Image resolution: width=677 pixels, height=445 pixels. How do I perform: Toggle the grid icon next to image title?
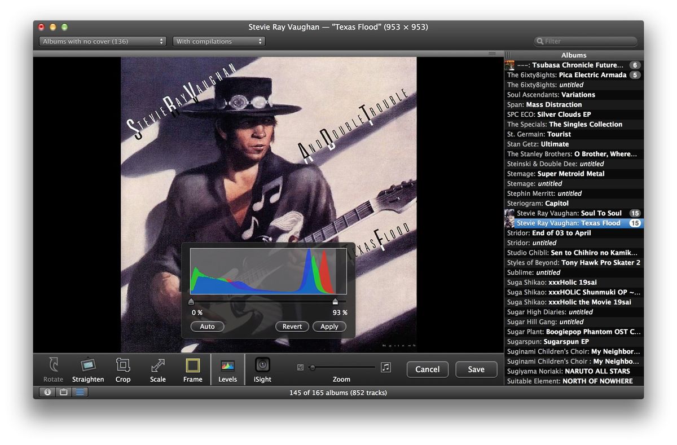(491, 54)
